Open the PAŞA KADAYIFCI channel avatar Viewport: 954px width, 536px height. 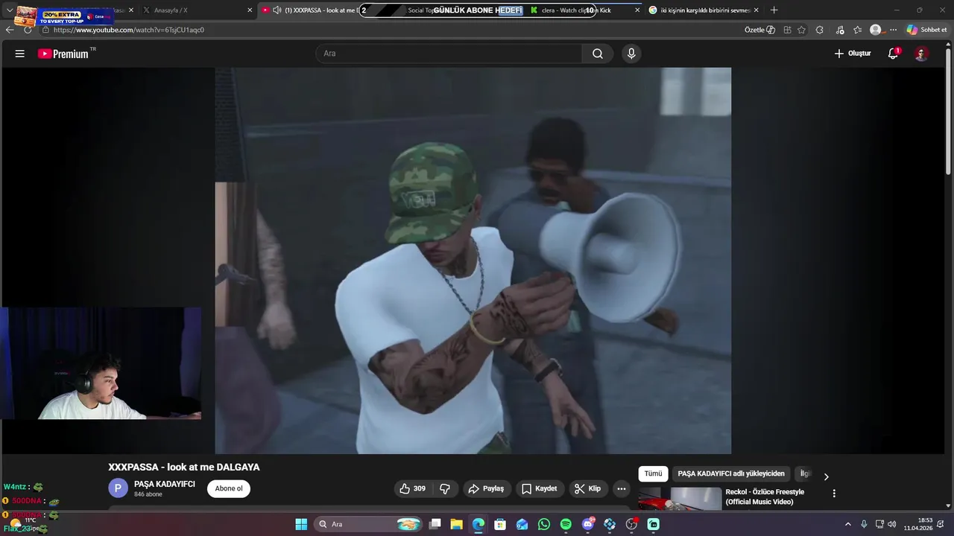118,488
